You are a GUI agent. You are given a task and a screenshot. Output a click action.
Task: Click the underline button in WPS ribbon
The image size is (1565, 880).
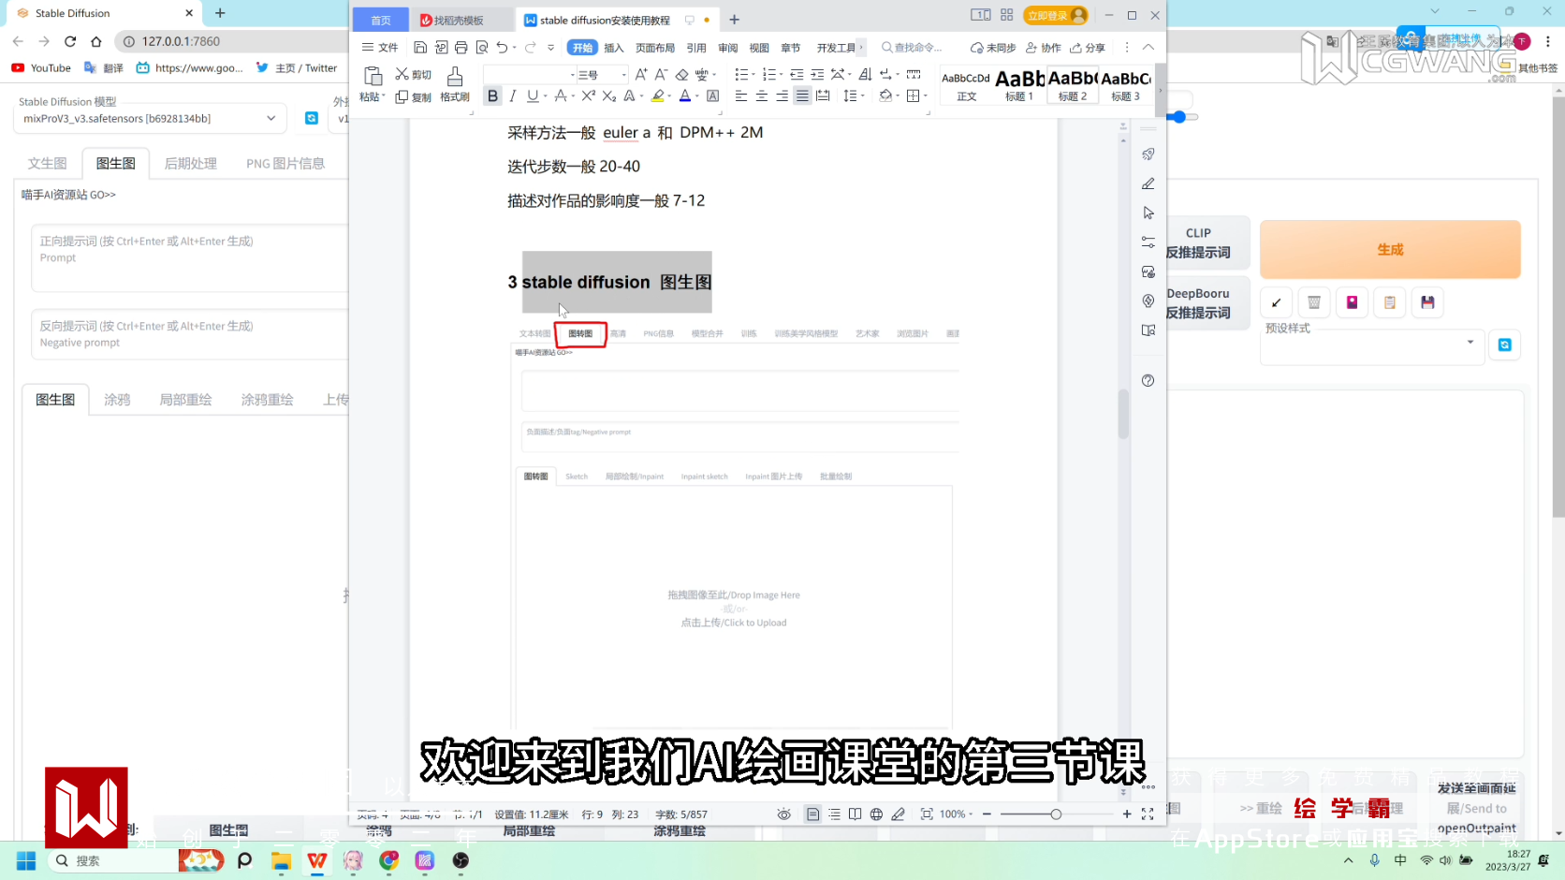point(533,95)
